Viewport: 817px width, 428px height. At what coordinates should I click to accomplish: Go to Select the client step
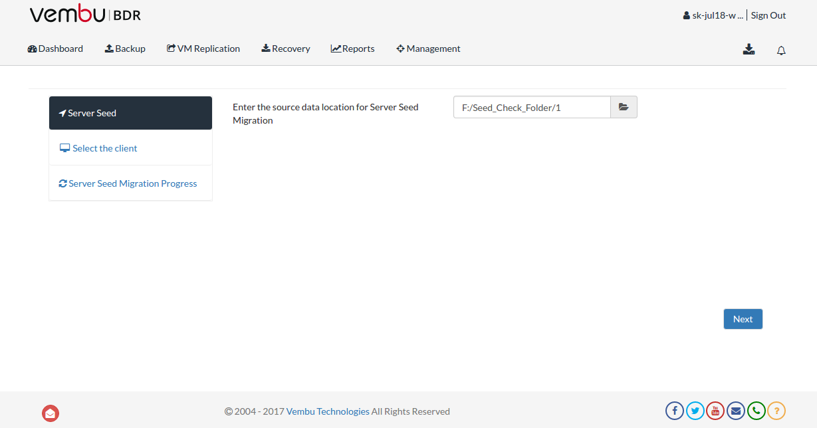(x=130, y=148)
